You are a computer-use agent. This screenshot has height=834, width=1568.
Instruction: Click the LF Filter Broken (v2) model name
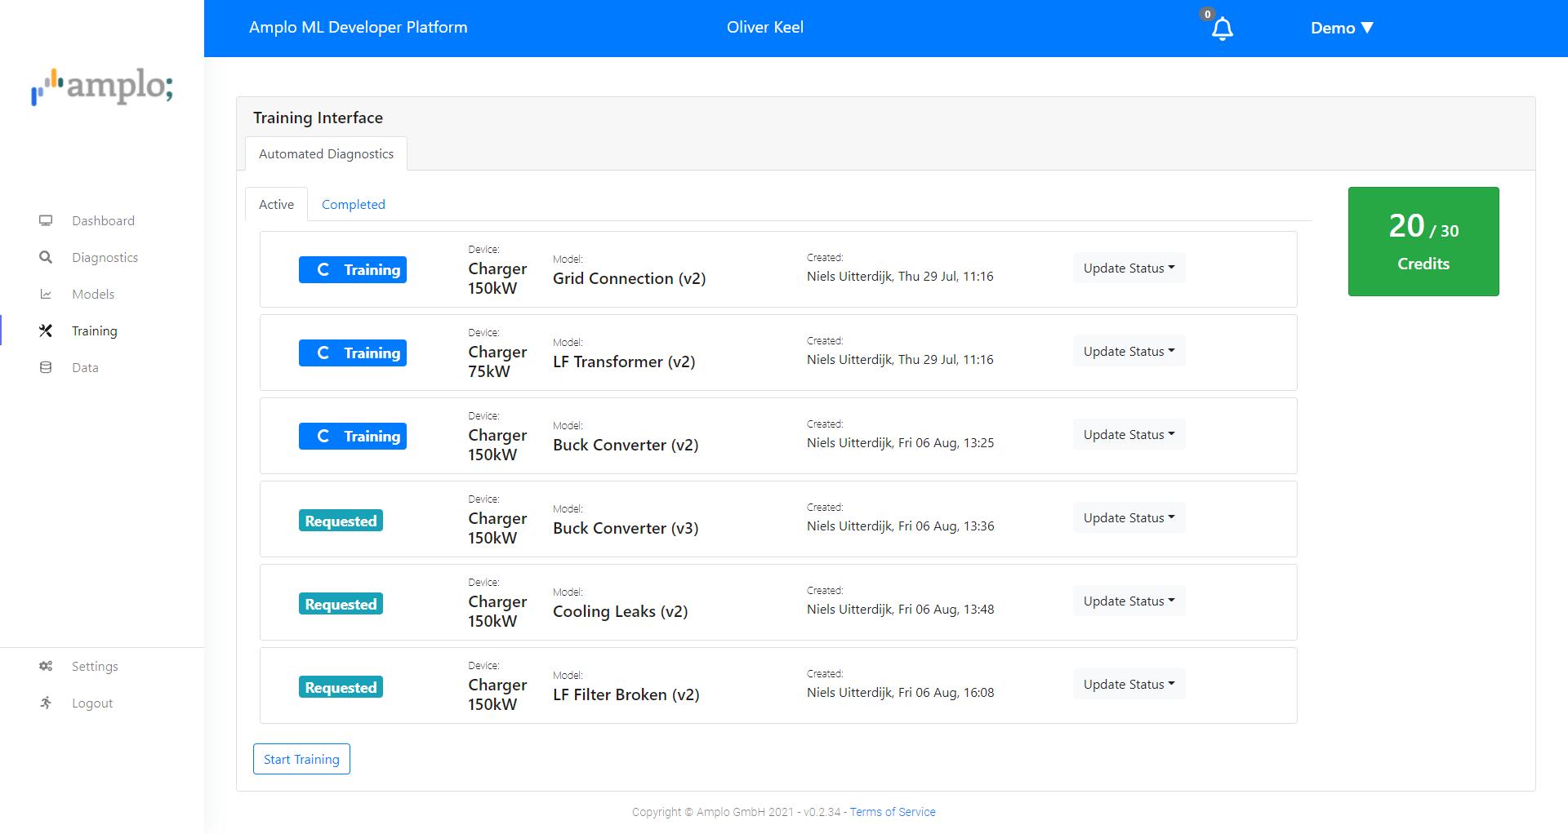click(626, 694)
